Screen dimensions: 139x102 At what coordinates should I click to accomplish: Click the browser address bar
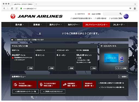point(74,8)
